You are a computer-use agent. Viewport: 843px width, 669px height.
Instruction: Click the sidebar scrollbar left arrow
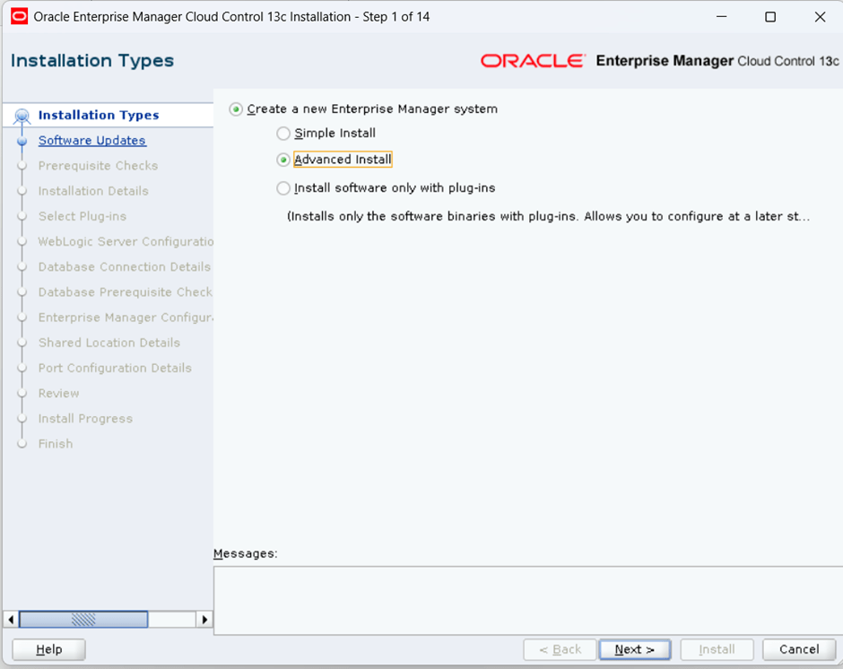(11, 620)
